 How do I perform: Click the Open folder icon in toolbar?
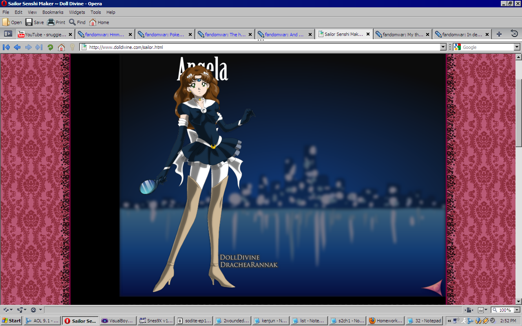(x=6, y=22)
